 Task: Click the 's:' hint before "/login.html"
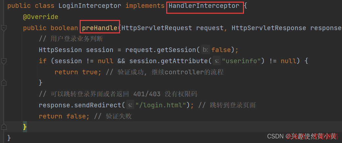[130, 105]
